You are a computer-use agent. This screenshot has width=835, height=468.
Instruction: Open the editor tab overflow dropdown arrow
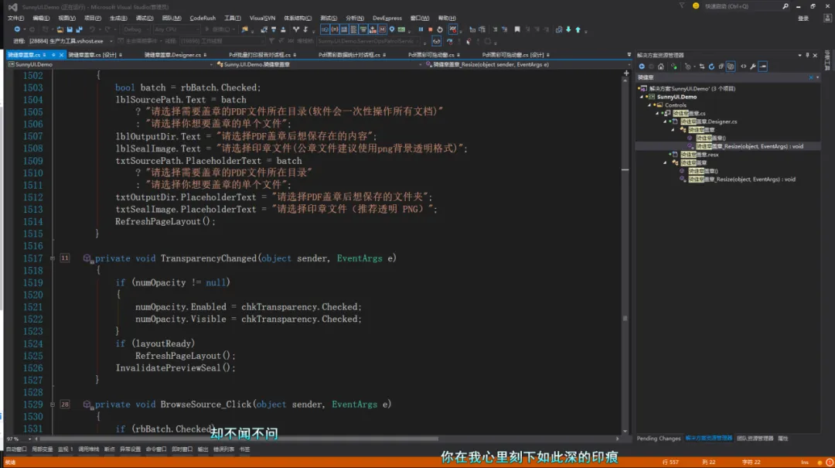[629, 55]
